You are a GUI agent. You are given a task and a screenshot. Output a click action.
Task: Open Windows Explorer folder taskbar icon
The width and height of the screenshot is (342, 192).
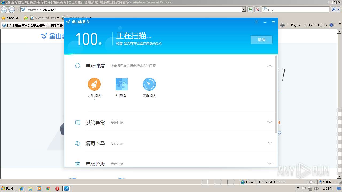[x=30, y=189]
